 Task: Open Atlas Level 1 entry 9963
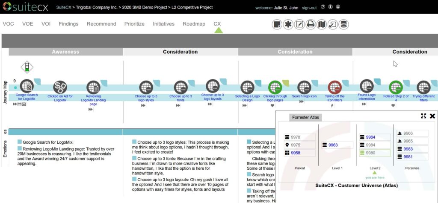pos(337,145)
